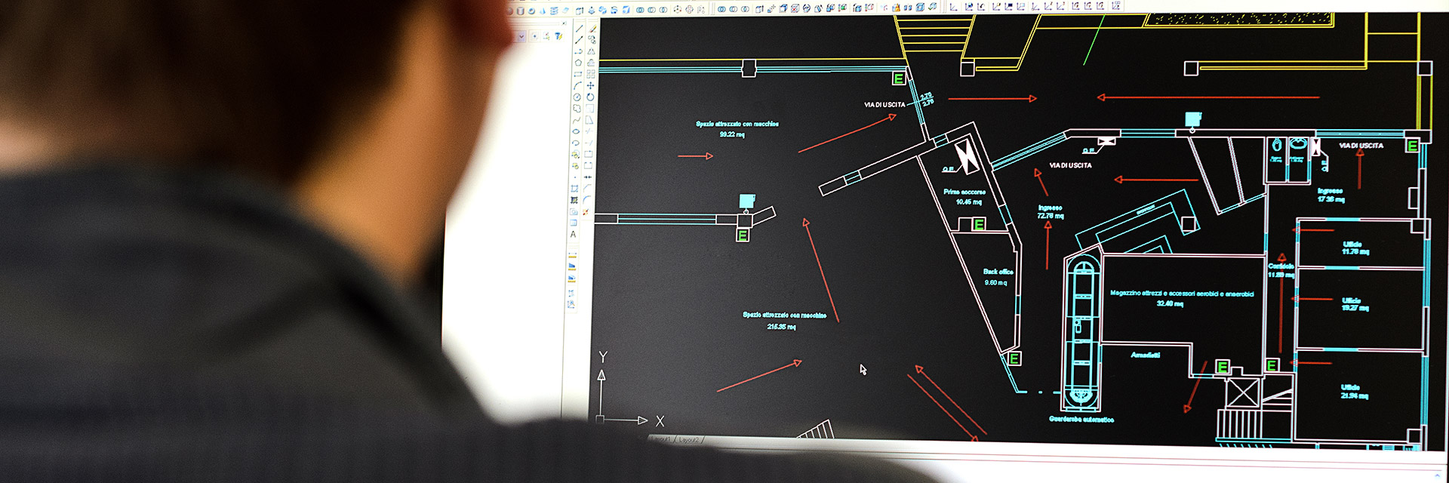Click the 3D Move gizmo icon
Image resolution: width=1449 pixels, height=483 pixels.
[677, 10]
